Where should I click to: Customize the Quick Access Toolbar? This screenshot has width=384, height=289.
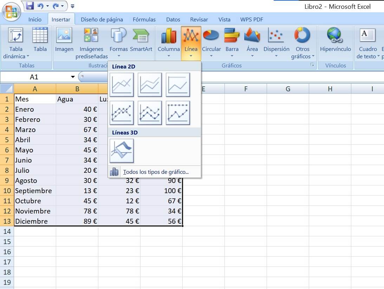pos(72,6)
